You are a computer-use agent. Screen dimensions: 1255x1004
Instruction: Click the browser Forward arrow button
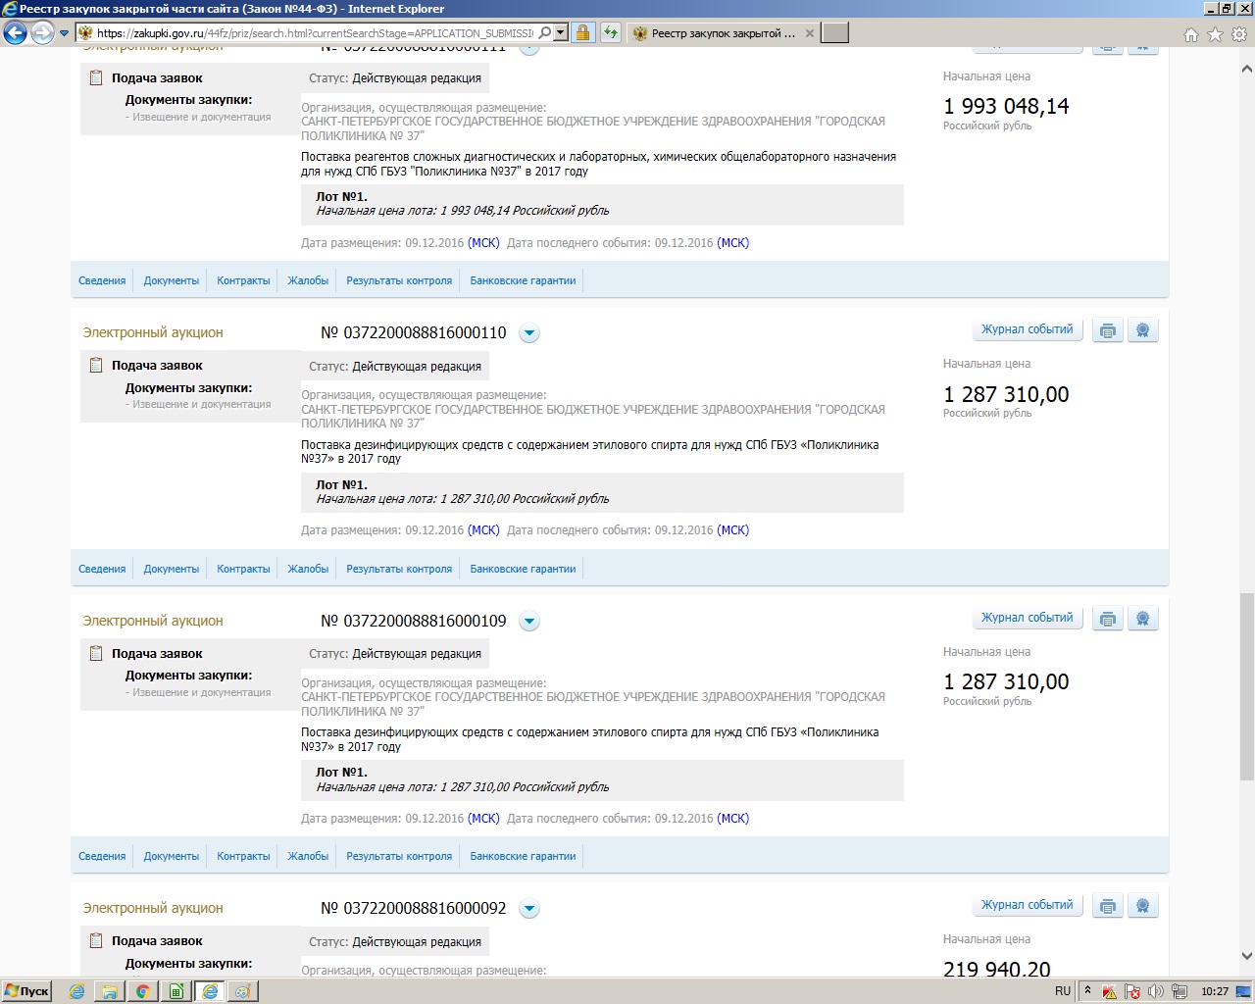pyautogui.click(x=42, y=33)
